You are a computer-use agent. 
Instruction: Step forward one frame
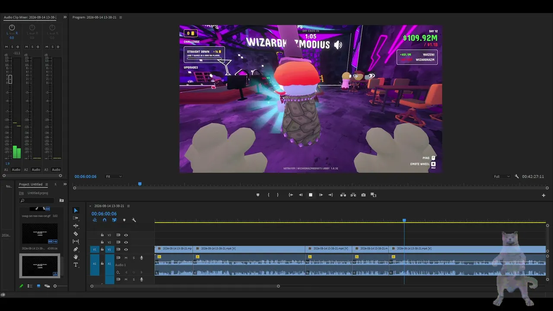click(x=321, y=195)
